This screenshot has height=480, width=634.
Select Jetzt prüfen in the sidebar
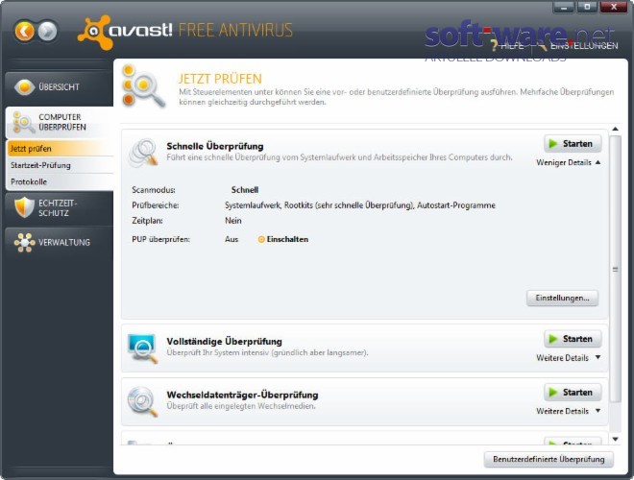61,149
